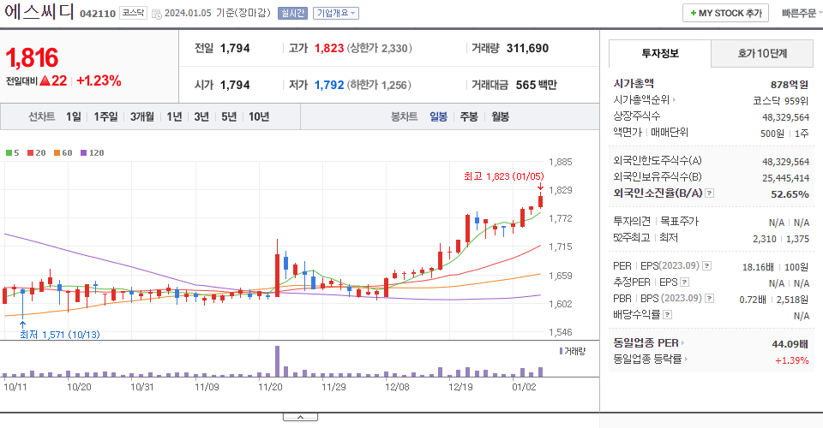Click the MY STOCK 추가 button
The width and height of the screenshot is (823, 428).
tap(725, 13)
